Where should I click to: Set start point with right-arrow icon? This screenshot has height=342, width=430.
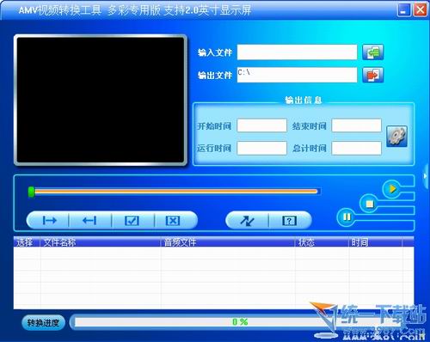click(49, 221)
